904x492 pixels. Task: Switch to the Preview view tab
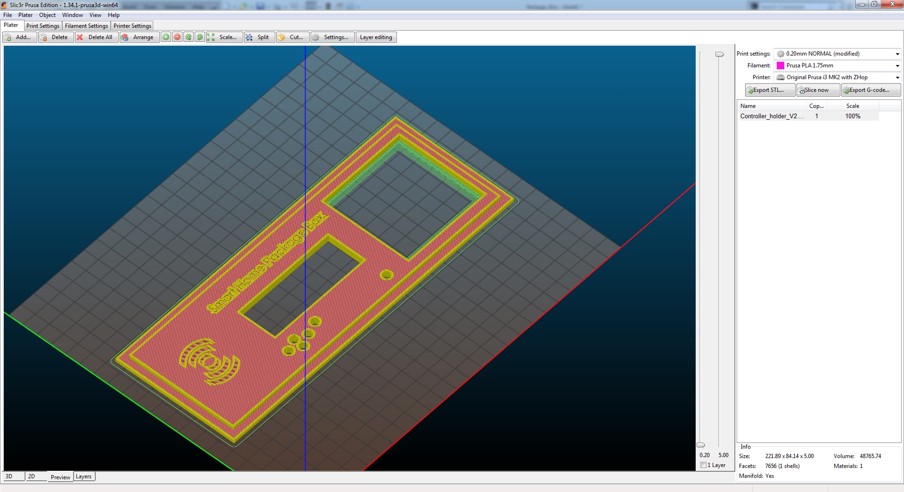[60, 477]
